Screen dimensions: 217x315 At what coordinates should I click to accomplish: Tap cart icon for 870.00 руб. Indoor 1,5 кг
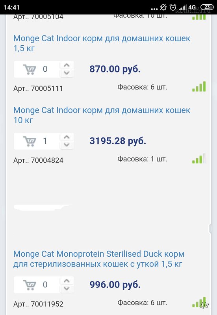pyautogui.click(x=30, y=69)
